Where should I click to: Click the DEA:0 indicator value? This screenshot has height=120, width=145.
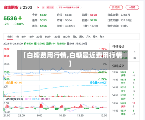(x=36, y=99)
